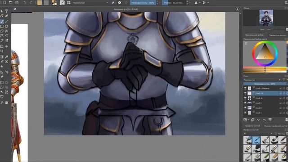The image size is (288, 162).
Task: Click thumbnail of layer Слой 9
Action: point(249,103)
